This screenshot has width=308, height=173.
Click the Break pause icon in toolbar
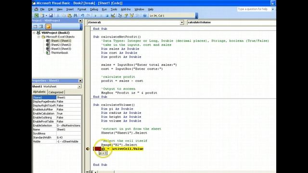click(x=101, y=15)
